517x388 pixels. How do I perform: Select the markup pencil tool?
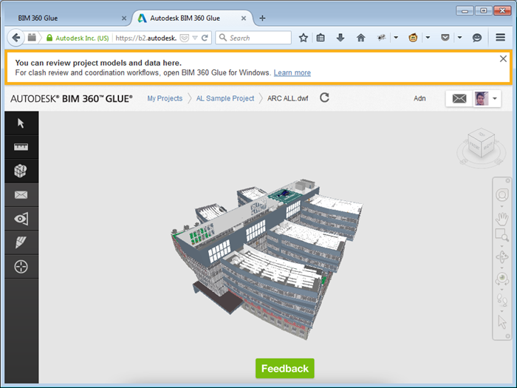pos(21,242)
